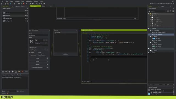This screenshot has height=99, width=176.
Task: Lock the Instances layer
Action: pos(28,13)
